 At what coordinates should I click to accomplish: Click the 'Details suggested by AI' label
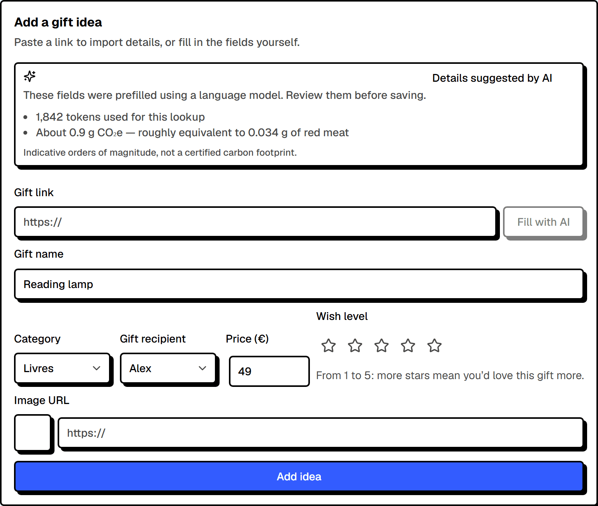pyautogui.click(x=492, y=78)
